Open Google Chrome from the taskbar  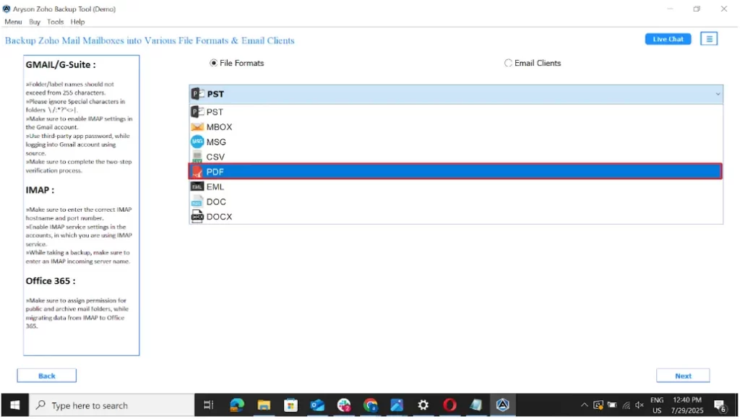coord(370,405)
